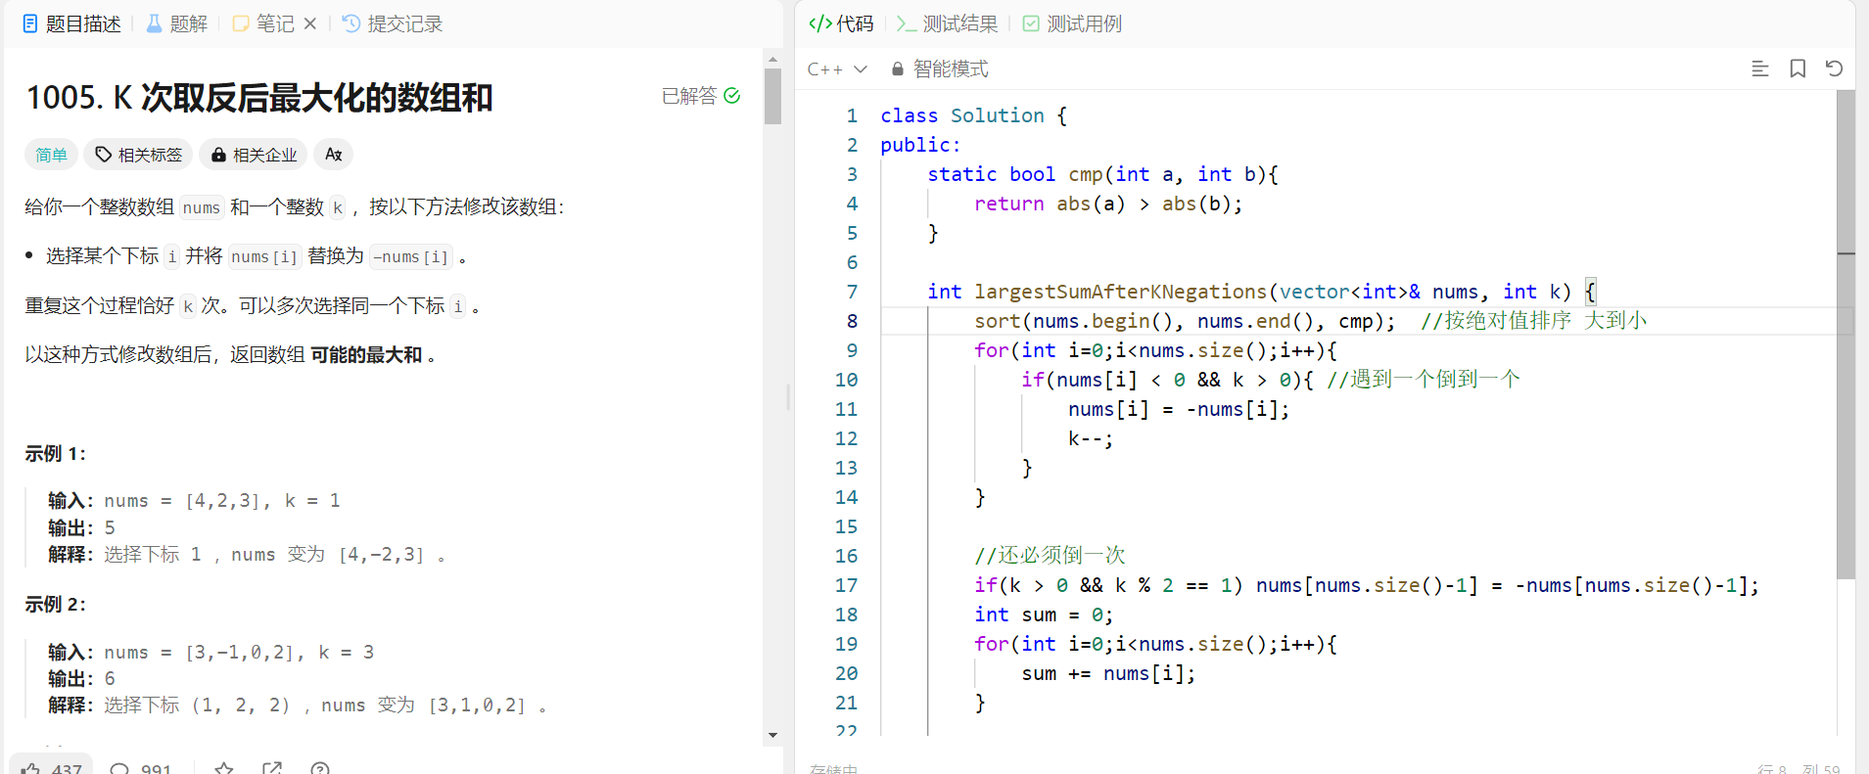
Task: Click the like thumbs-up button
Action: click(x=52, y=766)
